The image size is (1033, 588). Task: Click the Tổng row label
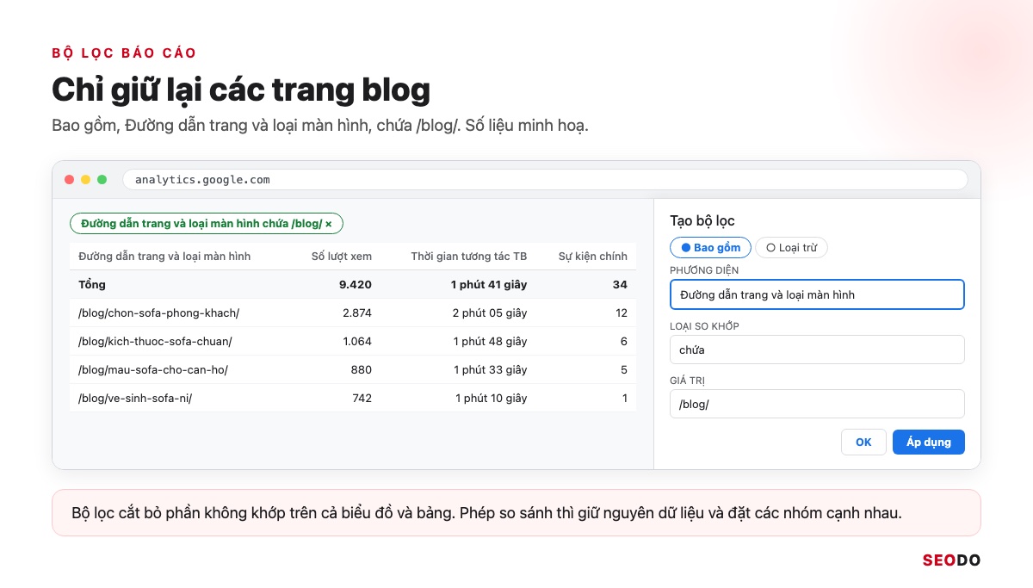tap(92, 284)
